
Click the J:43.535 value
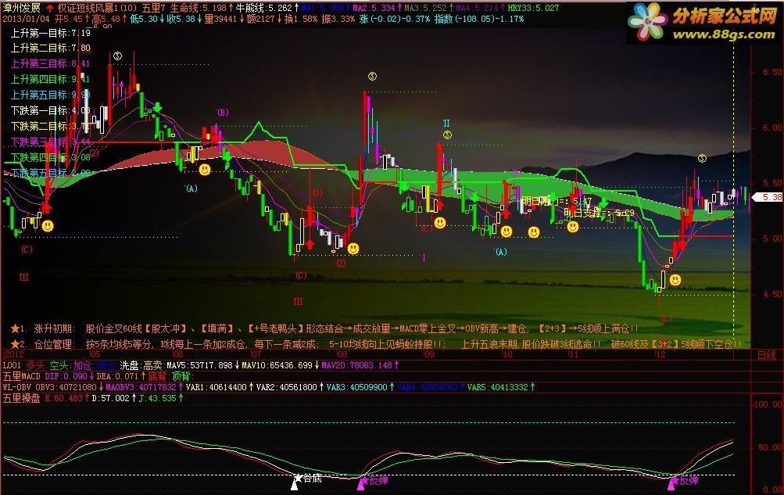[159, 398]
